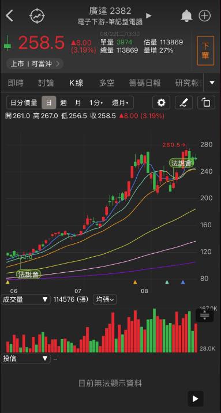The width and height of the screenshot is (221, 413).
Task: Open the 籌碼日報 tab
Action: tap(145, 83)
